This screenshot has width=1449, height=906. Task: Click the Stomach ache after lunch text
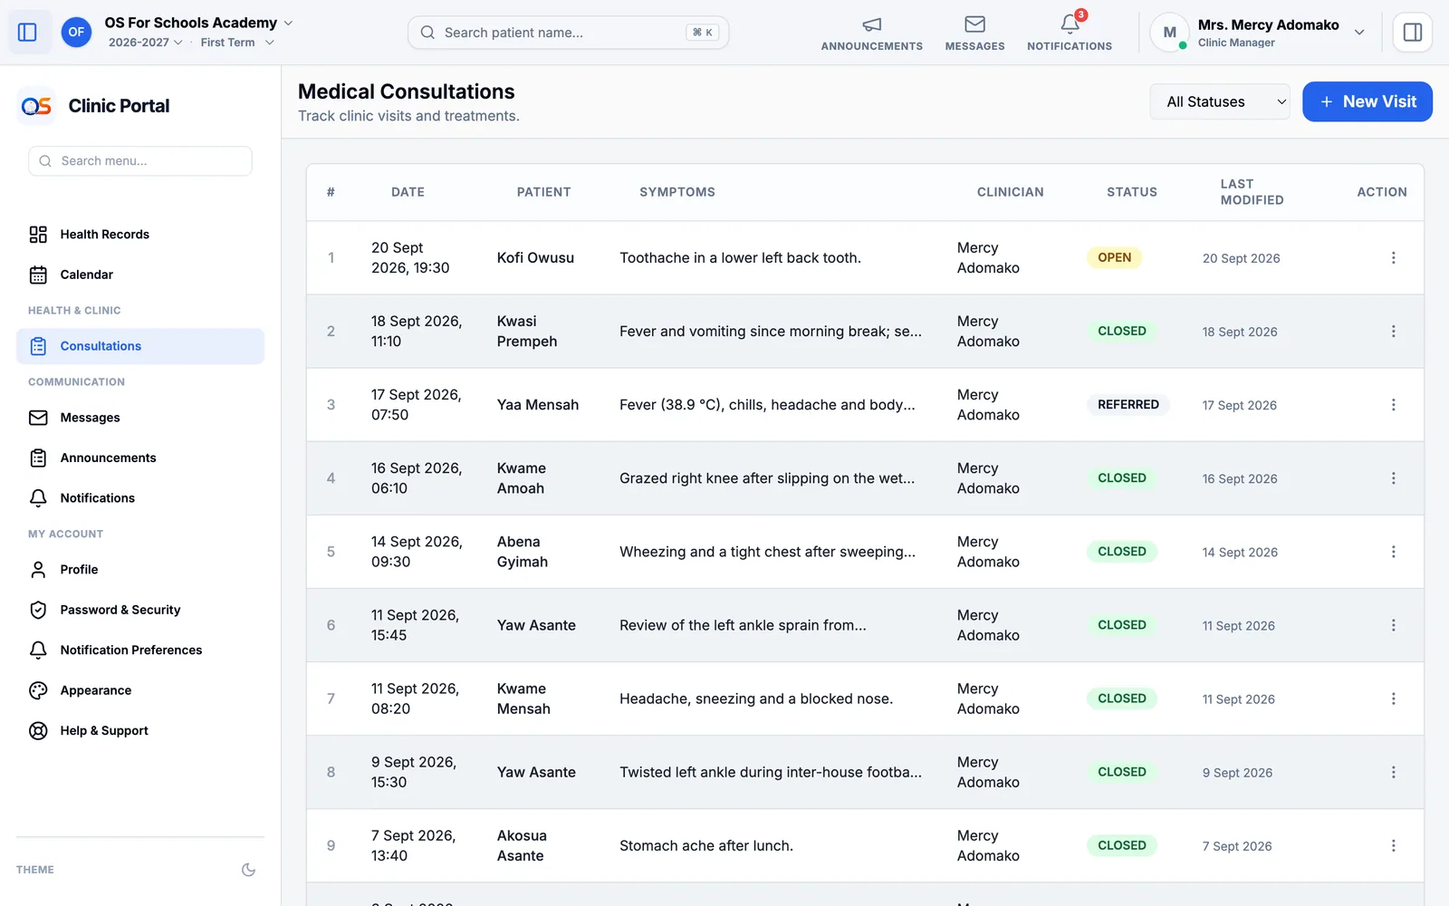(x=705, y=846)
